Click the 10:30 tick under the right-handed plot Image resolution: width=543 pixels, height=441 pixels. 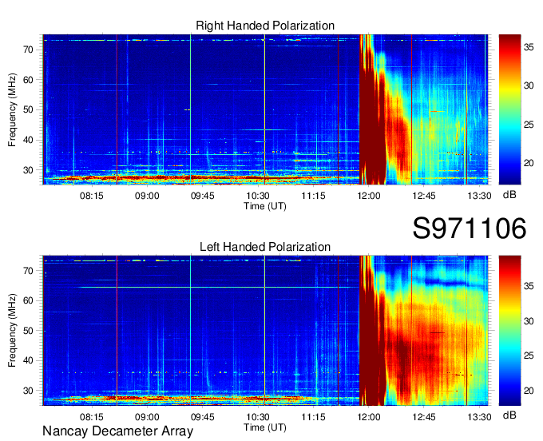point(258,196)
